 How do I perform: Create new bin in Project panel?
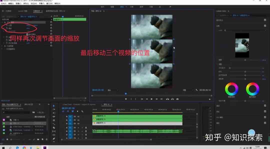pyautogui.click(x=38, y=139)
